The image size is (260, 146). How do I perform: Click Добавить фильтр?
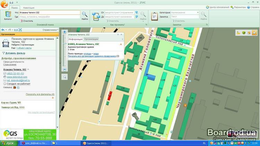click(14, 53)
